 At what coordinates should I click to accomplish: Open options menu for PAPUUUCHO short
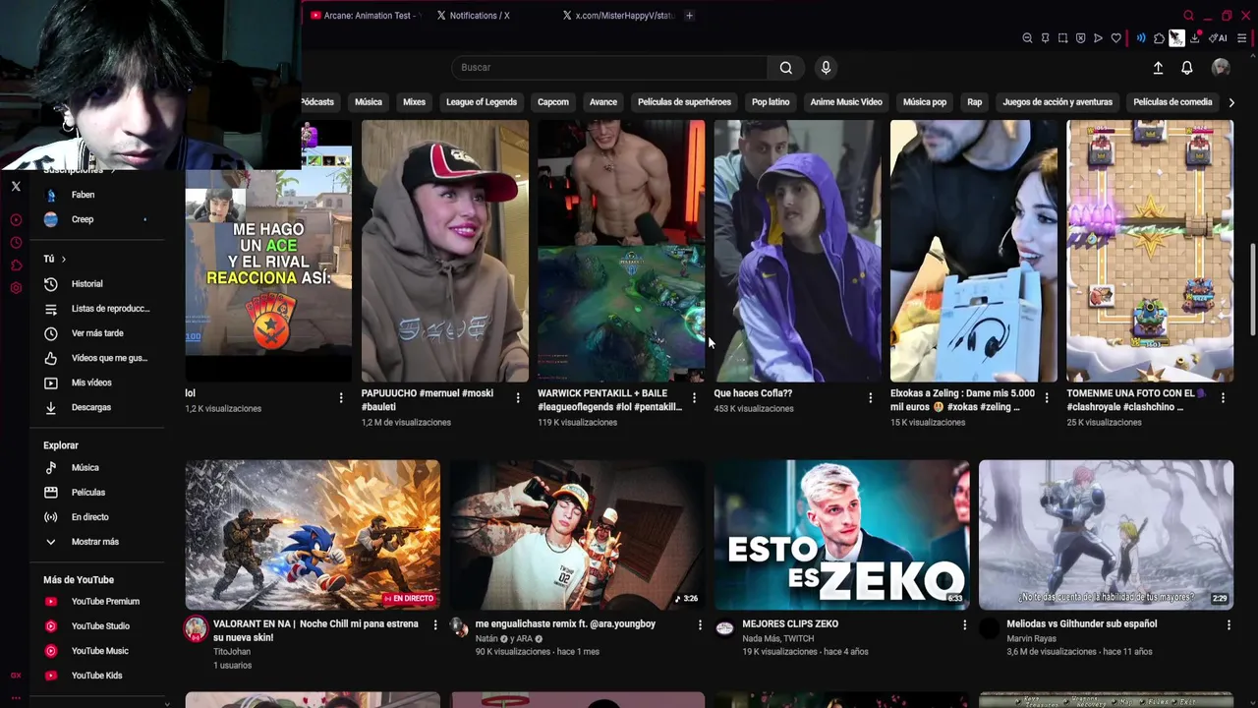(x=518, y=398)
